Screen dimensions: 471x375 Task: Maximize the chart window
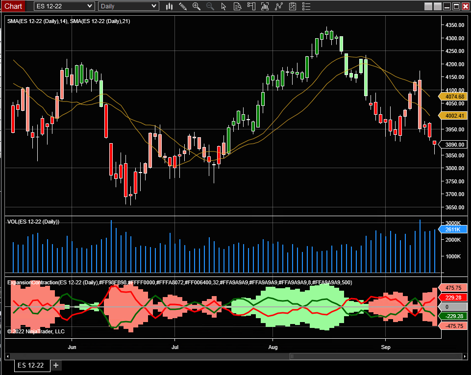tap(456, 6)
